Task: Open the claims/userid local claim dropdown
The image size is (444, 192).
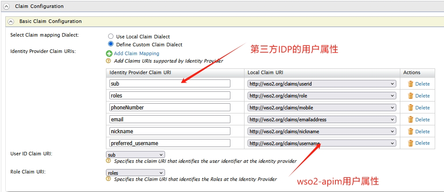Action: 322,84
